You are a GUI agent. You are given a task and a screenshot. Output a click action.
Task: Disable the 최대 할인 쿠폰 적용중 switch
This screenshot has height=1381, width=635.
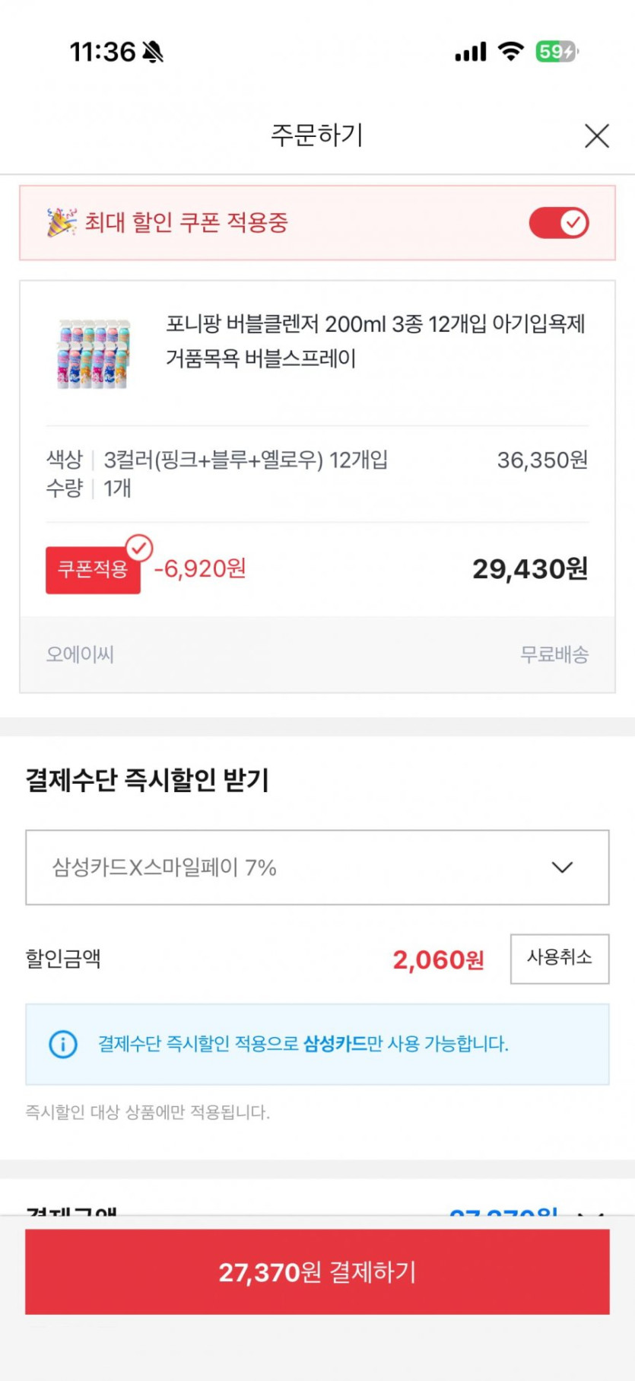[559, 223]
